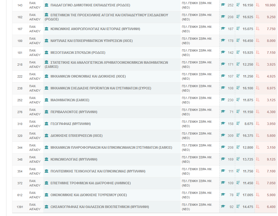Click descending sort icon next to 17.005
Image resolution: width=278 pixels, height=216 pixels.
pos(238,194)
